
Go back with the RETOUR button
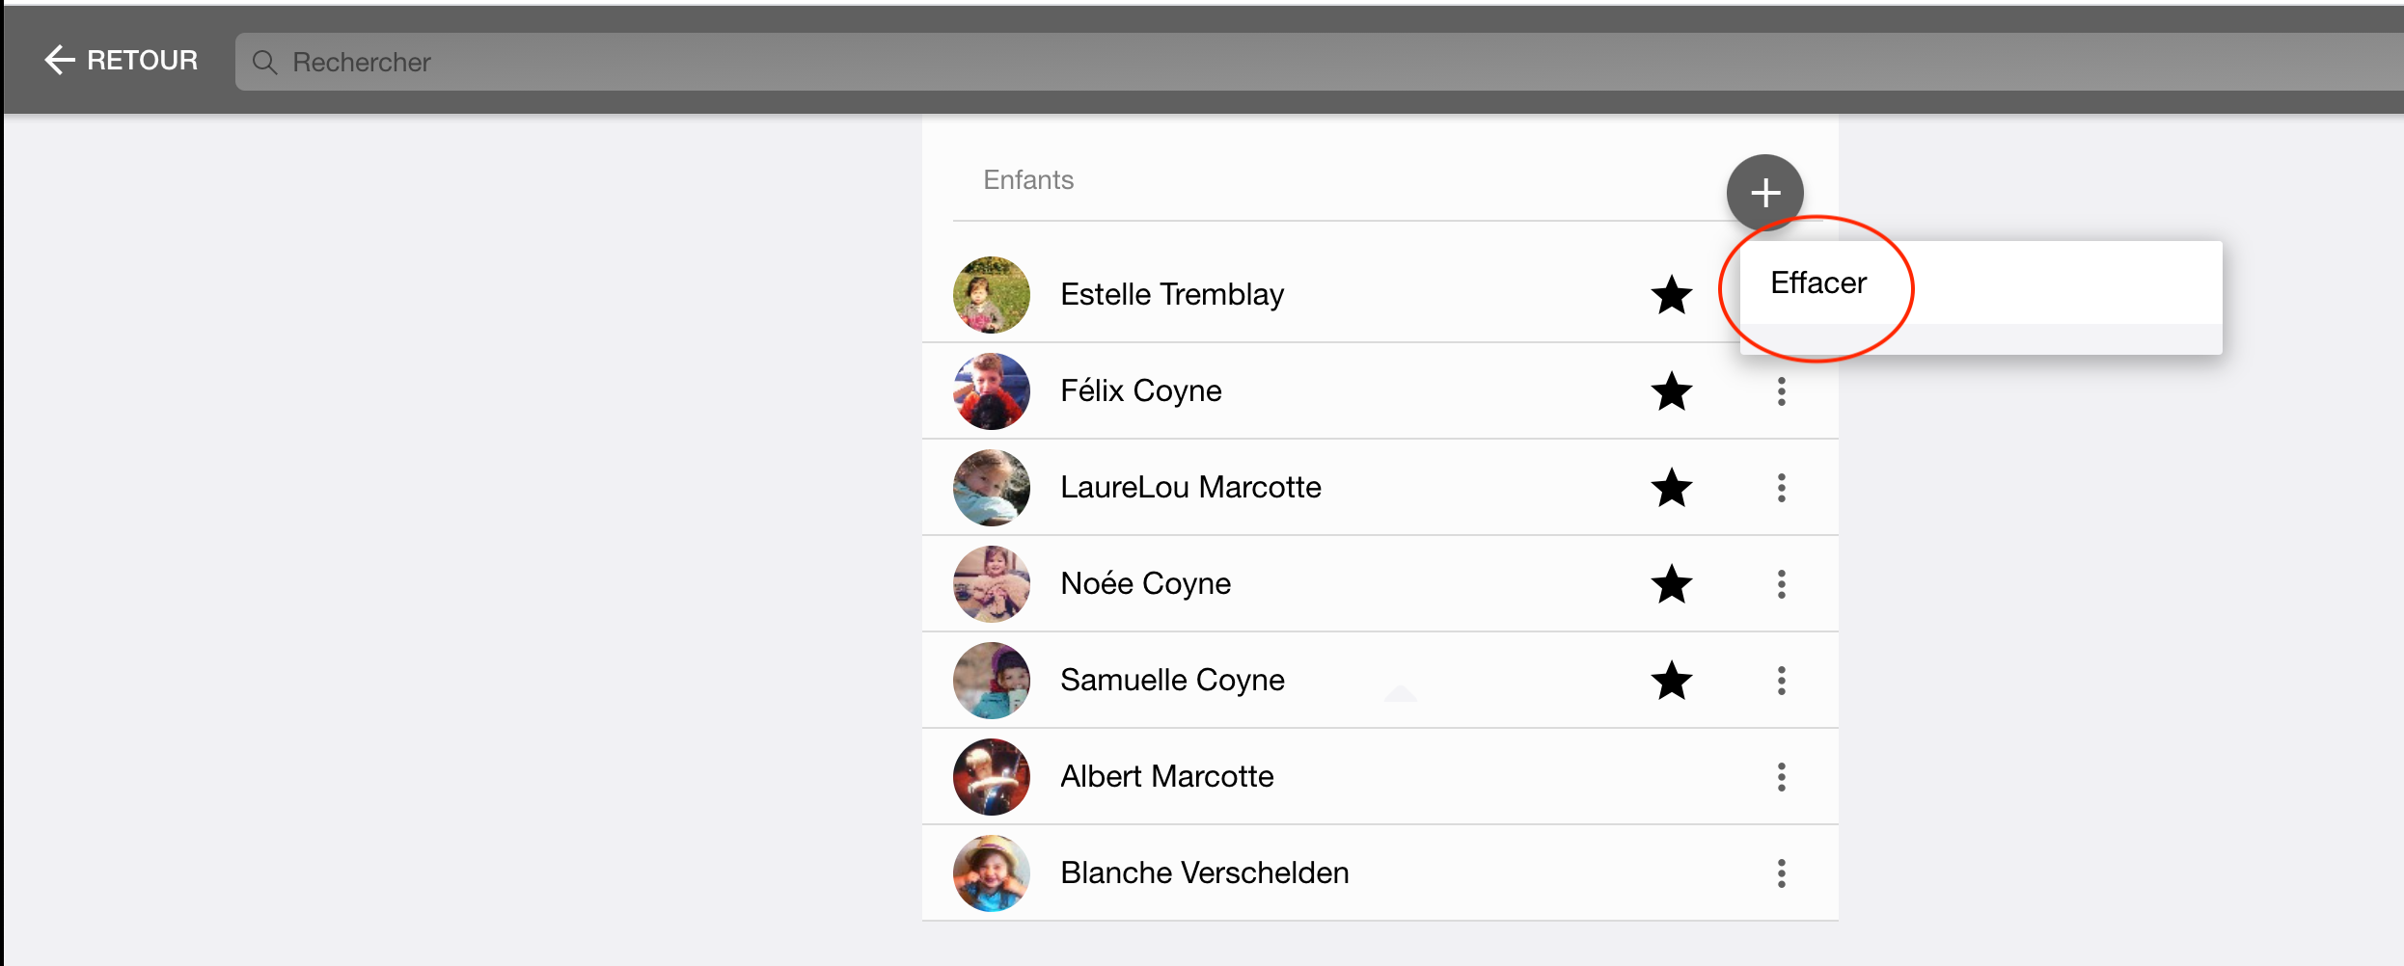pyautogui.click(x=121, y=60)
